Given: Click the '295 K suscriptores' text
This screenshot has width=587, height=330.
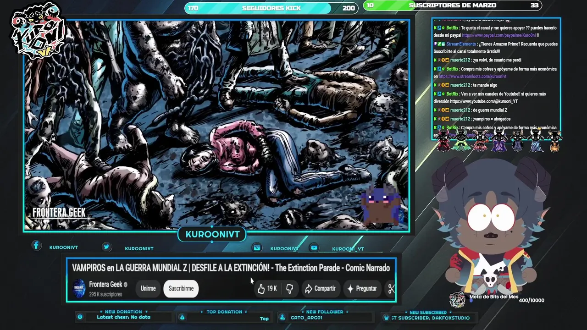Looking at the screenshot, I should (x=105, y=294).
